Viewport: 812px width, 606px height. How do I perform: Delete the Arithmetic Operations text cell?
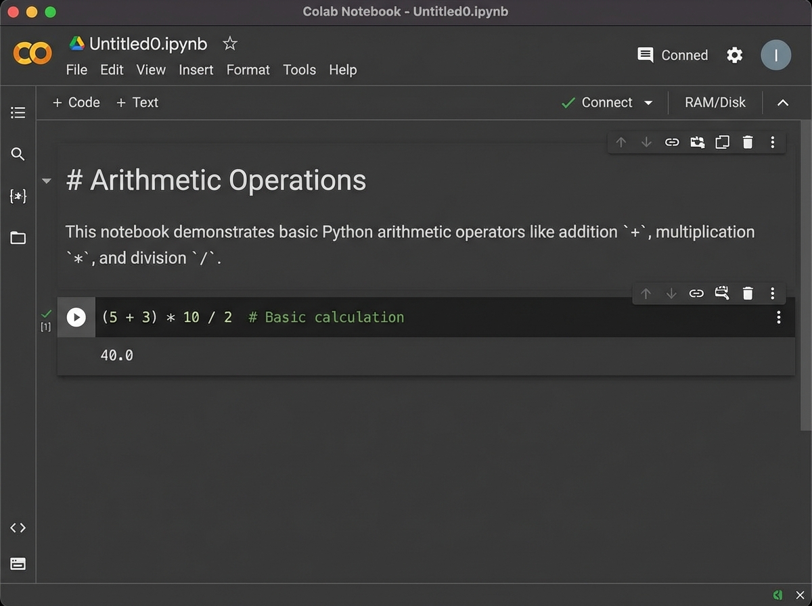pyautogui.click(x=748, y=142)
